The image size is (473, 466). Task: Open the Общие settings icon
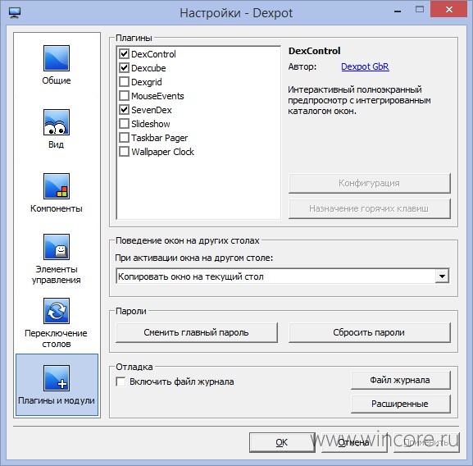pos(57,58)
